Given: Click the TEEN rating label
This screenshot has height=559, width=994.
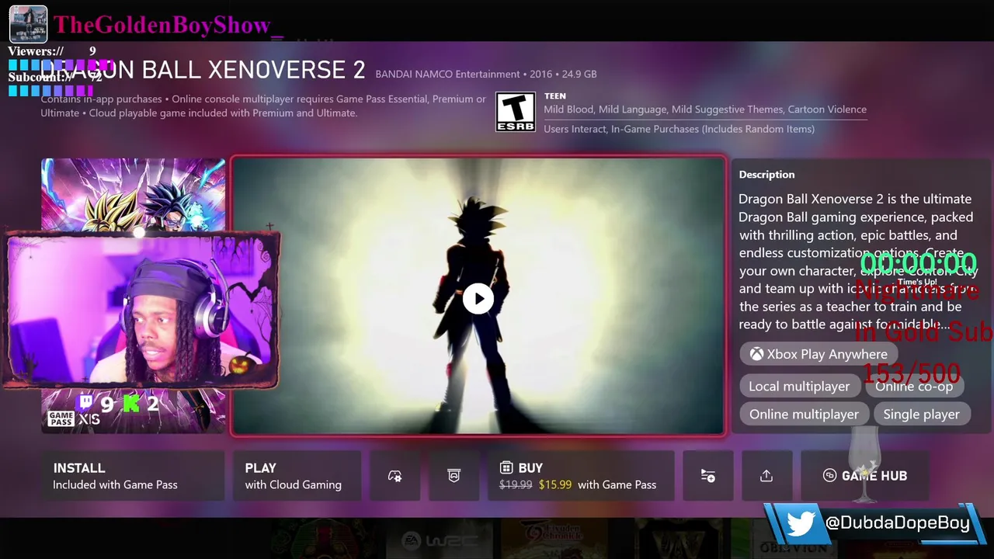Looking at the screenshot, I should point(555,96).
